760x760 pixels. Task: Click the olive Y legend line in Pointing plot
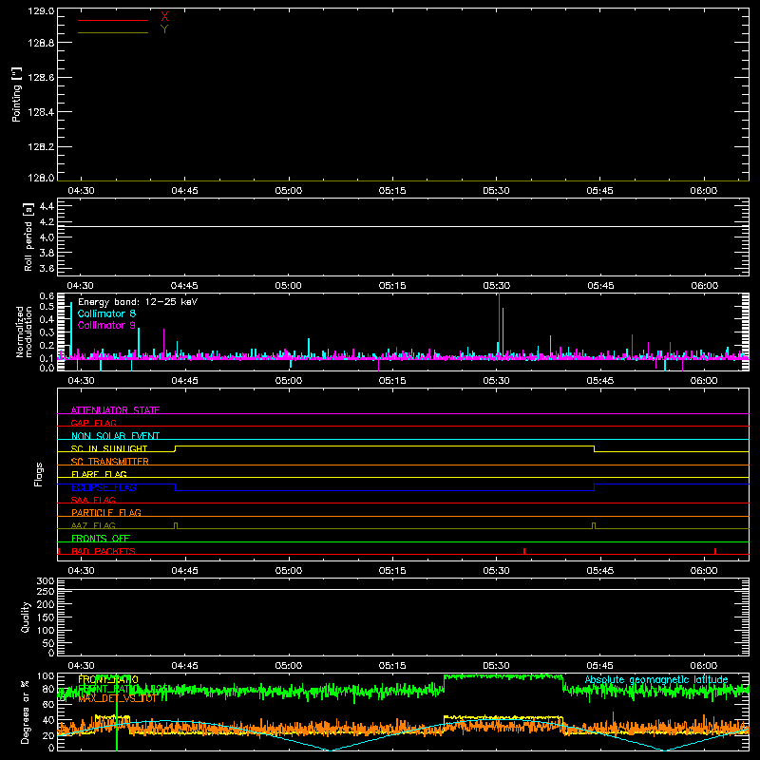(112, 33)
